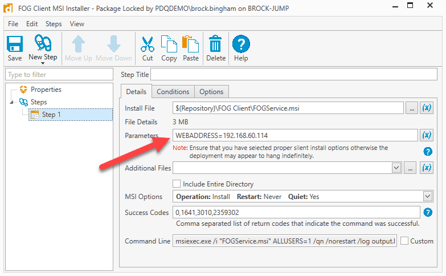Browse for the Install File
Screen dimensions: 446x276
click(x=412, y=108)
